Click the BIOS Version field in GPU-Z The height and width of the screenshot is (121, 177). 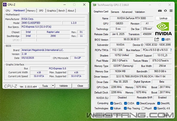131,39
